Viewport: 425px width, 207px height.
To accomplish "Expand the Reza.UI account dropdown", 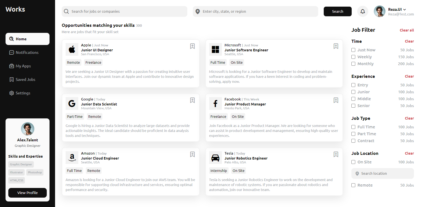I will (404, 10).
